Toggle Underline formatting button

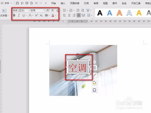tap(24, 15)
